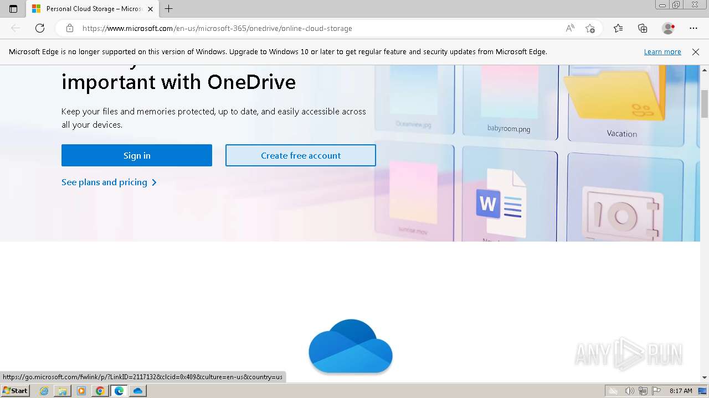Click the Vacation folder tile

pyautogui.click(x=622, y=103)
